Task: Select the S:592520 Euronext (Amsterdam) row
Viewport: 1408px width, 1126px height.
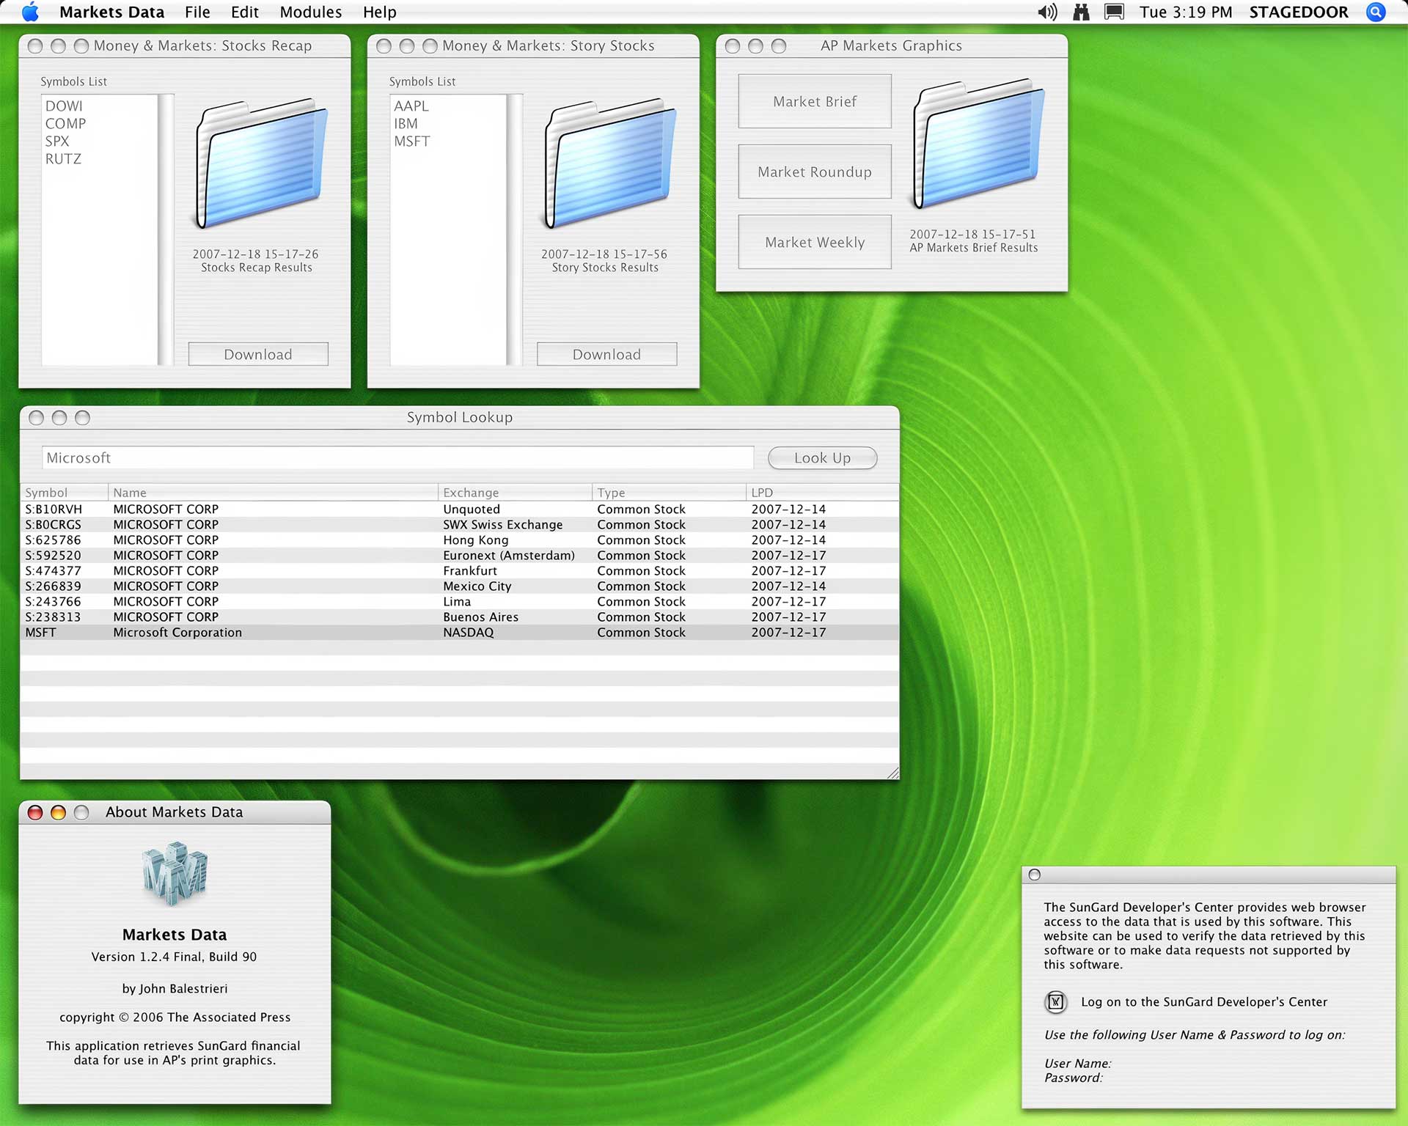Action: coord(460,556)
